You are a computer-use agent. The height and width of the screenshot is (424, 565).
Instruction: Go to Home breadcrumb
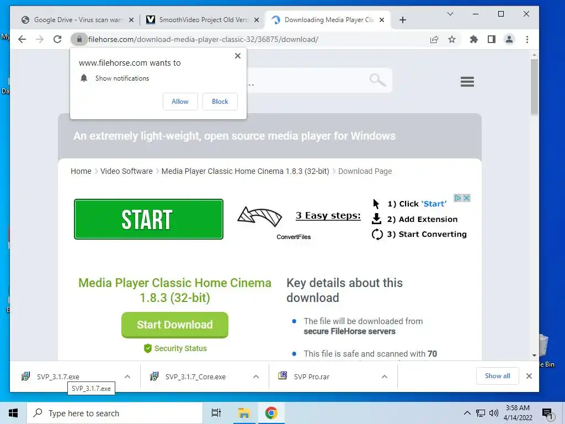(81, 171)
